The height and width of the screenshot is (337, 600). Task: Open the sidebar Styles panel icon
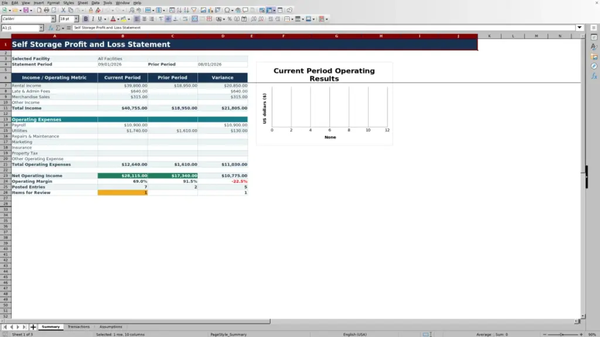click(594, 47)
